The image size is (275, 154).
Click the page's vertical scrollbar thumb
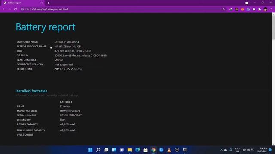pos(273,28)
